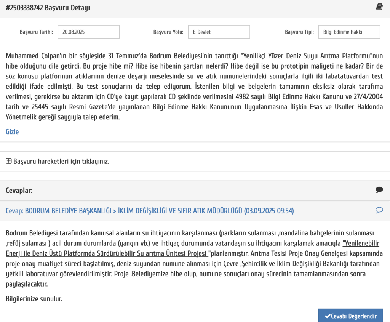Image resolution: width=390 pixels, height=322 pixels.
Task: Click the '#2503338742 Başvuru Detayı' heading
Action: tap(48, 8)
